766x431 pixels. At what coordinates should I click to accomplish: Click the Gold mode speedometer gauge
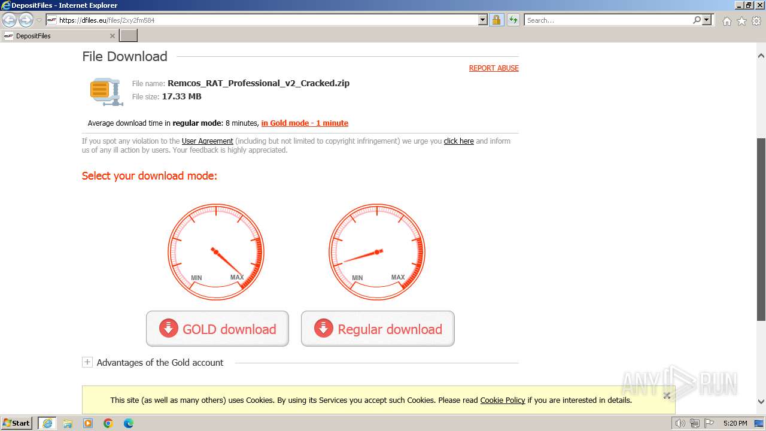pos(216,252)
